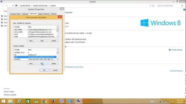Screen dimensions: 186x104
Task: Open the Windows Start button
Action: point(3,101)
